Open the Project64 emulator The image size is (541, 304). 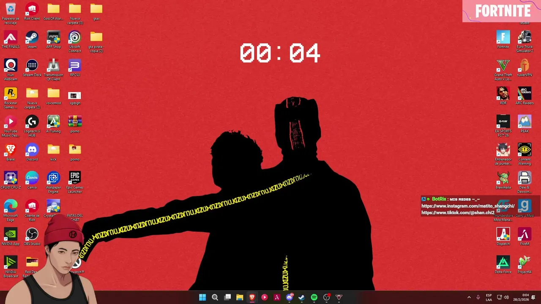[x=525, y=265]
